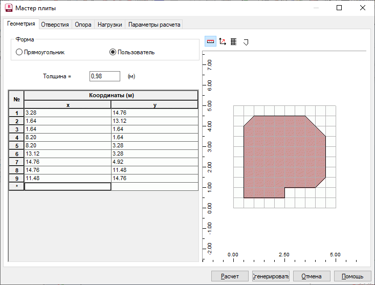The image size is (375, 285).
Task: Toggle the ruler icon in preview toolbar
Action: (x=210, y=42)
